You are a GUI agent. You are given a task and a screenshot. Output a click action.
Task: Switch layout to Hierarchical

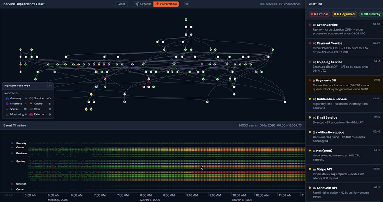click(166, 4)
